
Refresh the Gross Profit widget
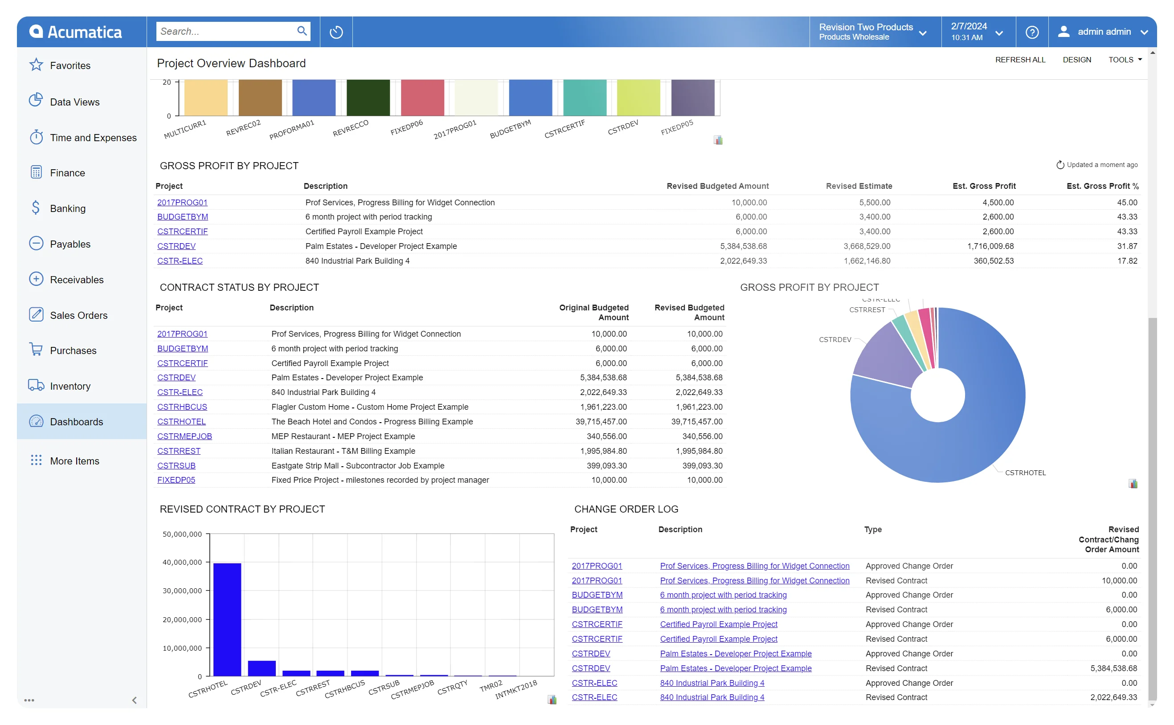coord(1060,165)
